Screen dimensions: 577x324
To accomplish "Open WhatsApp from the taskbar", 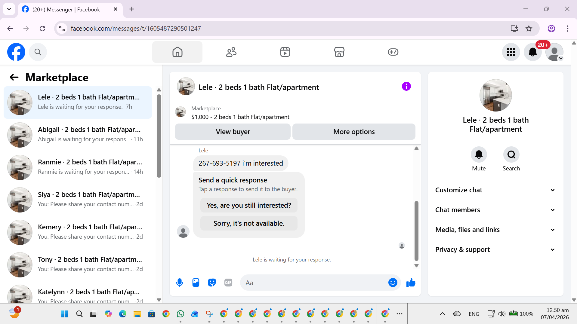I will (x=181, y=314).
